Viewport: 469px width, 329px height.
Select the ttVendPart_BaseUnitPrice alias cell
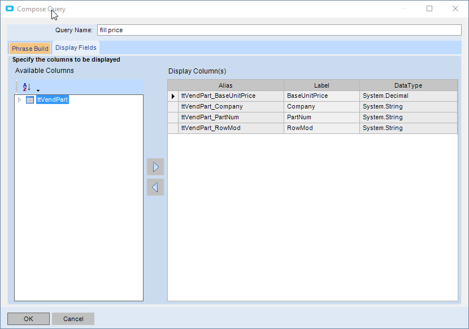231,96
